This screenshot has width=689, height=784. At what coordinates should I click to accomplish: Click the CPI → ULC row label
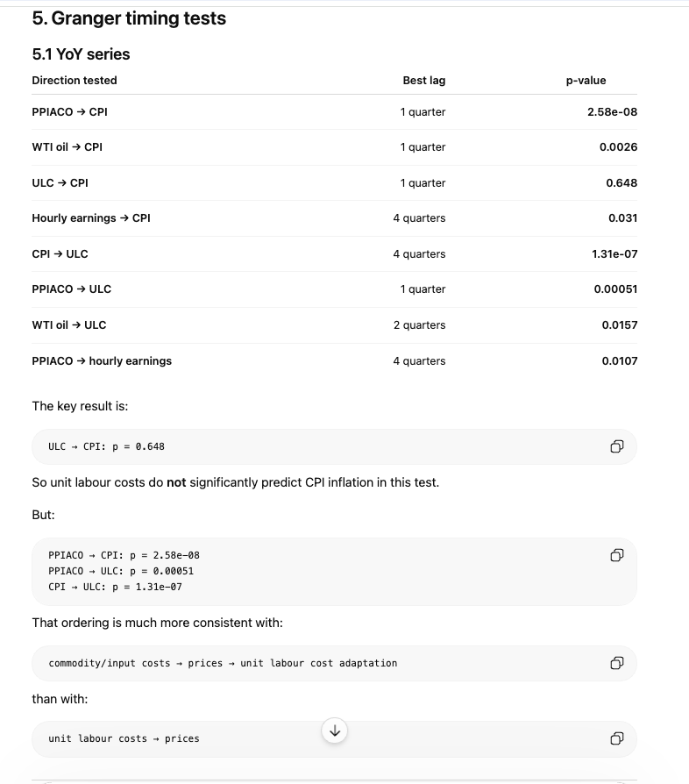pyautogui.click(x=60, y=254)
